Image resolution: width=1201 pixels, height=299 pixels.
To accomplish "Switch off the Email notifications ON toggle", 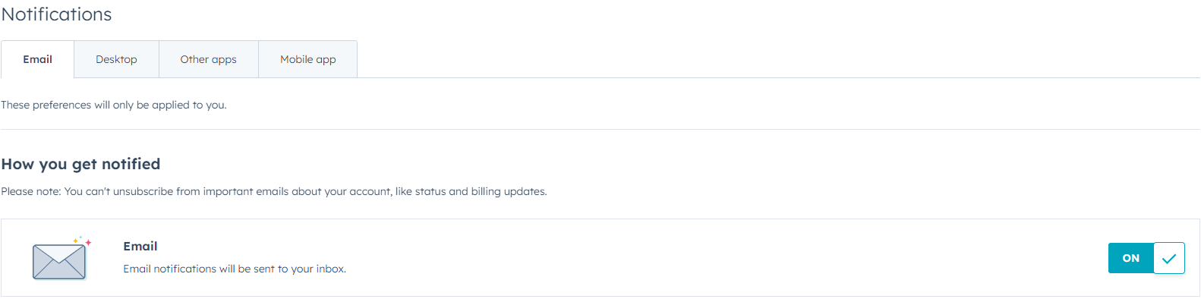I will [x=1146, y=258].
